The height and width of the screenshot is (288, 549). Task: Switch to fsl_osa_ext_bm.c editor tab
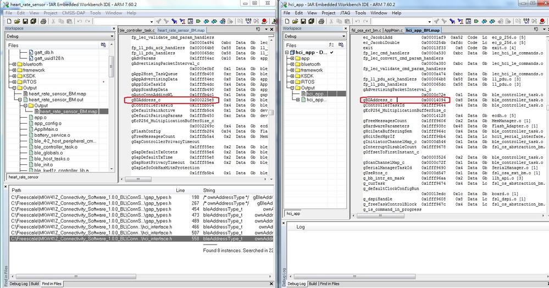tap(366, 30)
